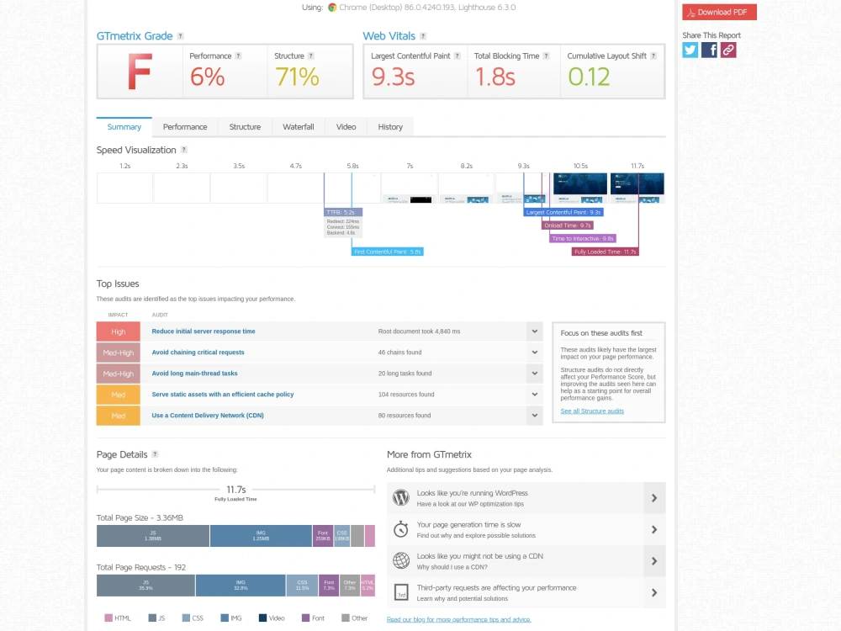Open the Video tab

pyautogui.click(x=346, y=127)
